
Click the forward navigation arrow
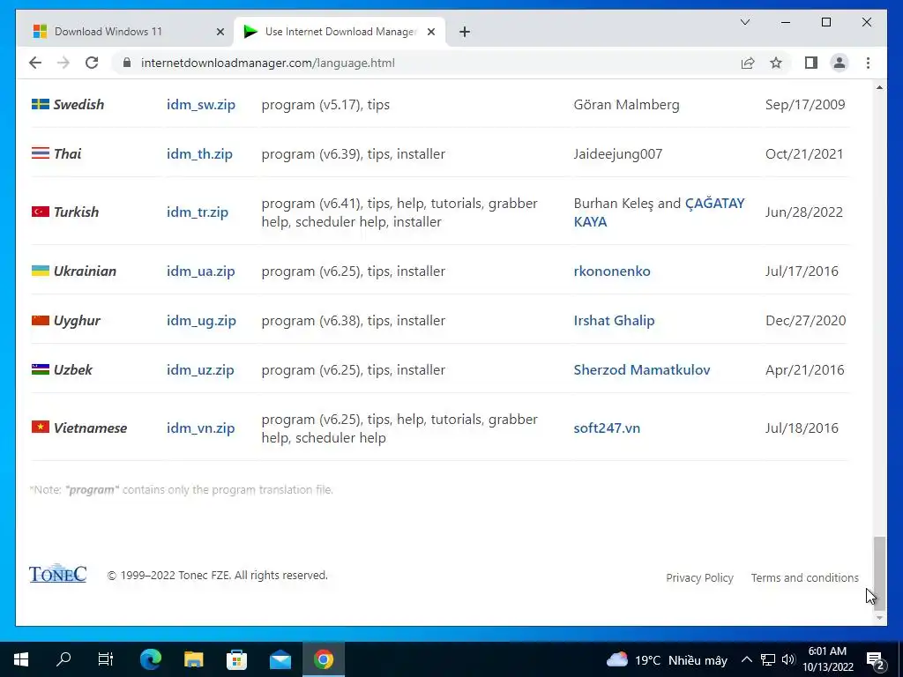(63, 63)
